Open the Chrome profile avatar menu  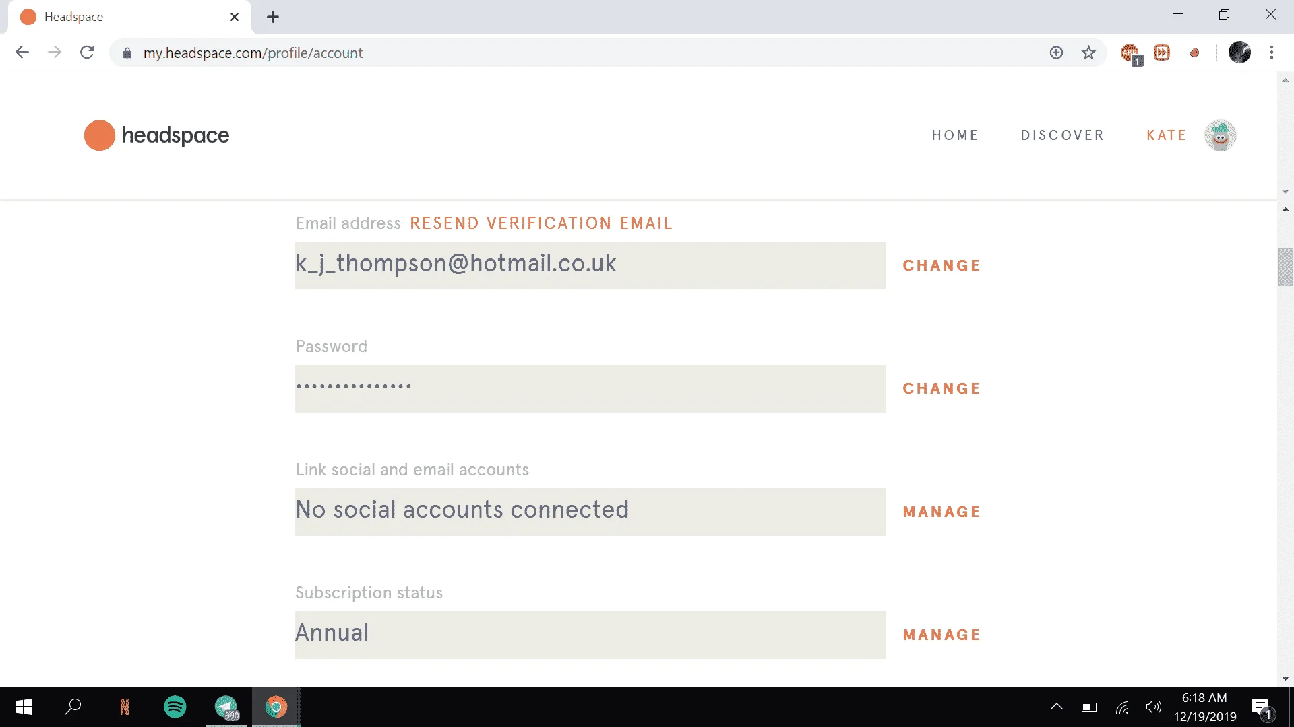[1239, 53]
